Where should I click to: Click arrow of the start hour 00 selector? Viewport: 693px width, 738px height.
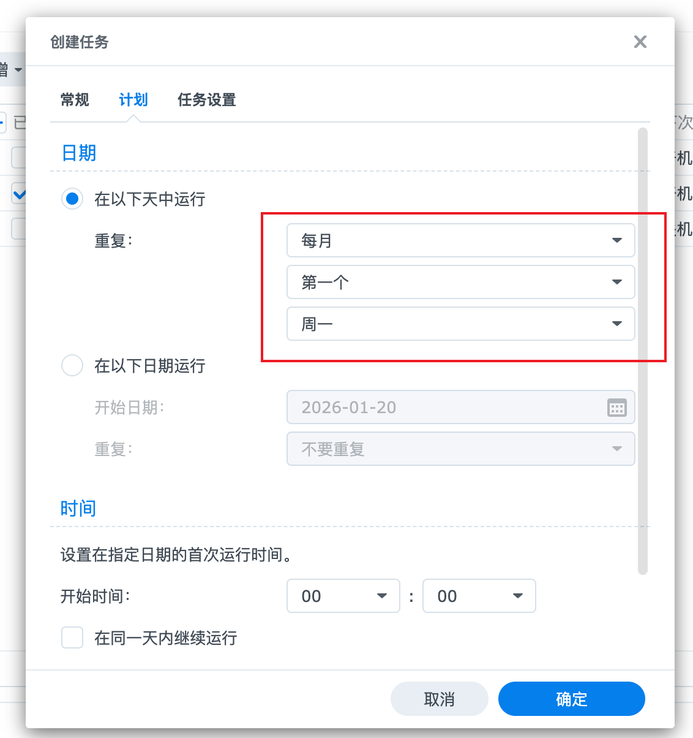(x=382, y=596)
